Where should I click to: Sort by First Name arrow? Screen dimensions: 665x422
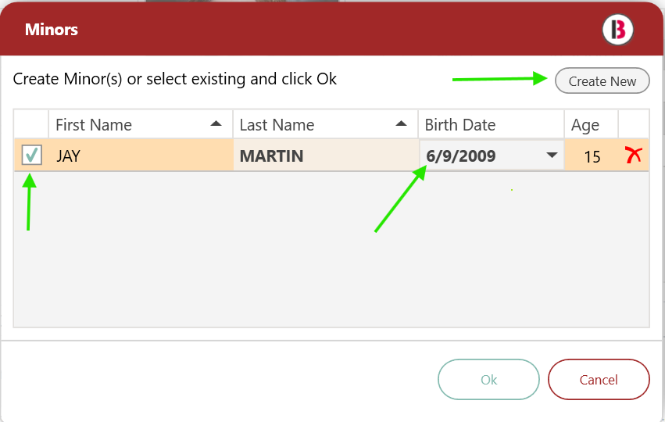click(x=216, y=123)
